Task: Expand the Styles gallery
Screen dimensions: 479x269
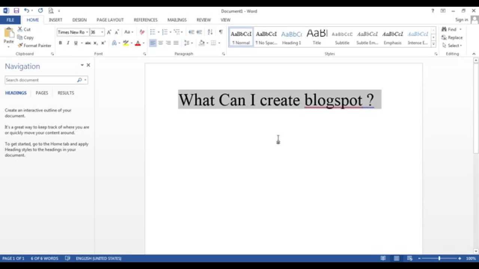Action: click(x=433, y=44)
